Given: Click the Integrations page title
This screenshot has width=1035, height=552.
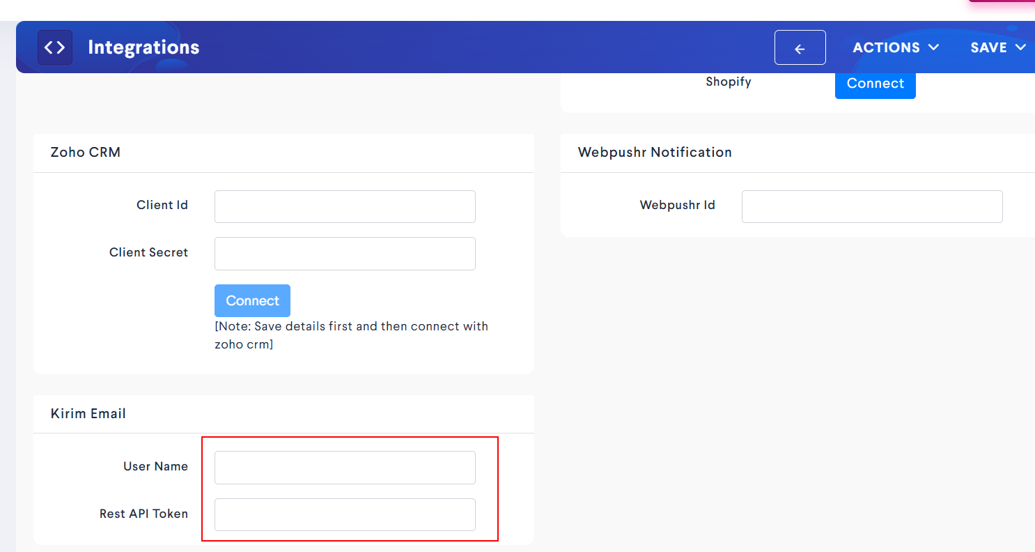Looking at the screenshot, I should 143,47.
